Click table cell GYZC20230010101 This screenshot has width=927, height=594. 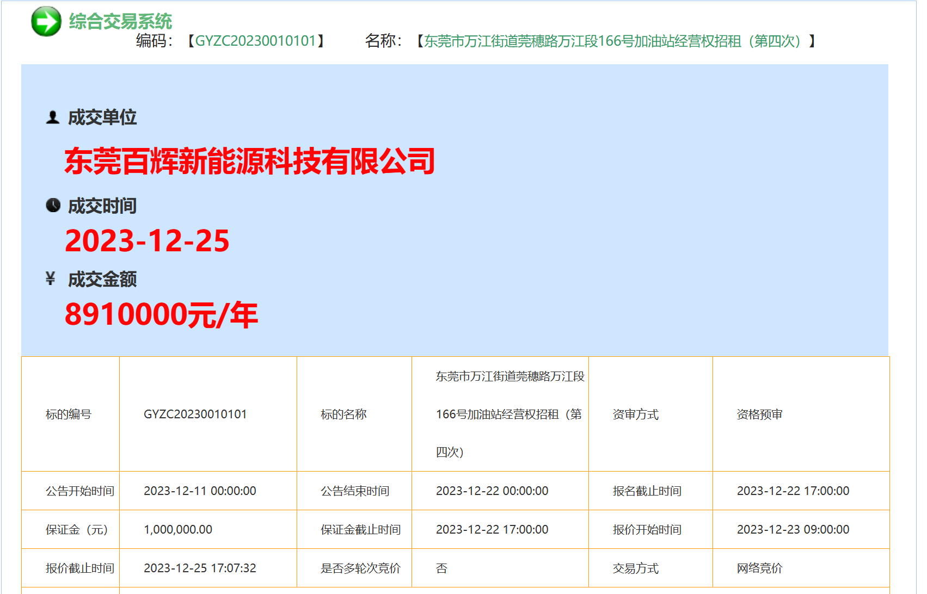point(195,414)
